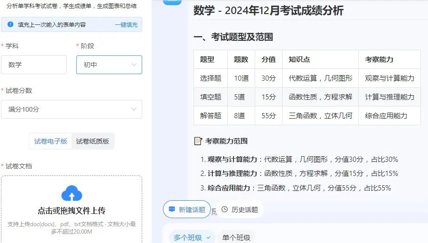Click the 数学 - 2024年12月考试成绩分析 title
The width and height of the screenshot is (428, 243).
tap(268, 11)
